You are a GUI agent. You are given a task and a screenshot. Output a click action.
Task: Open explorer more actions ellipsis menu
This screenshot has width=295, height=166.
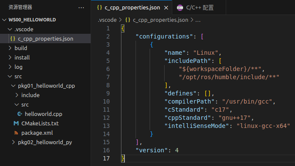(x=81, y=8)
